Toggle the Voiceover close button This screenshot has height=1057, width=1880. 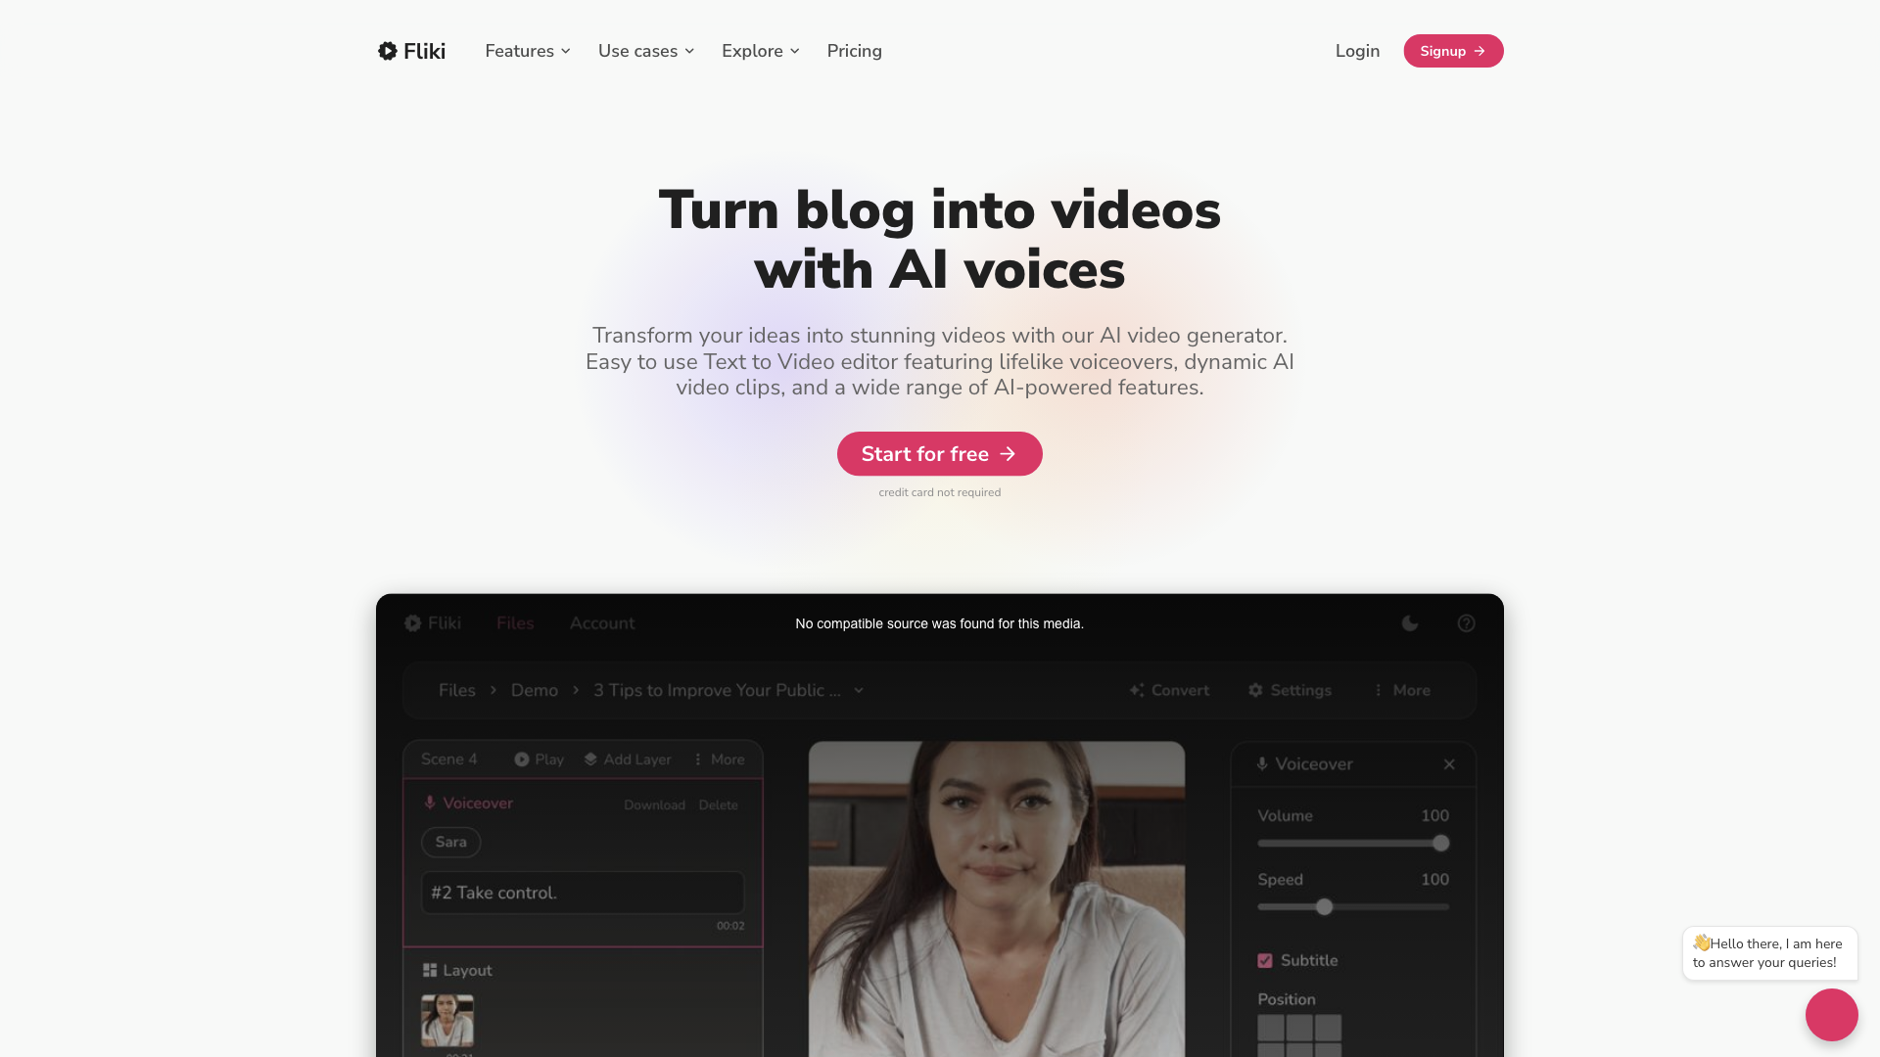point(1449,764)
